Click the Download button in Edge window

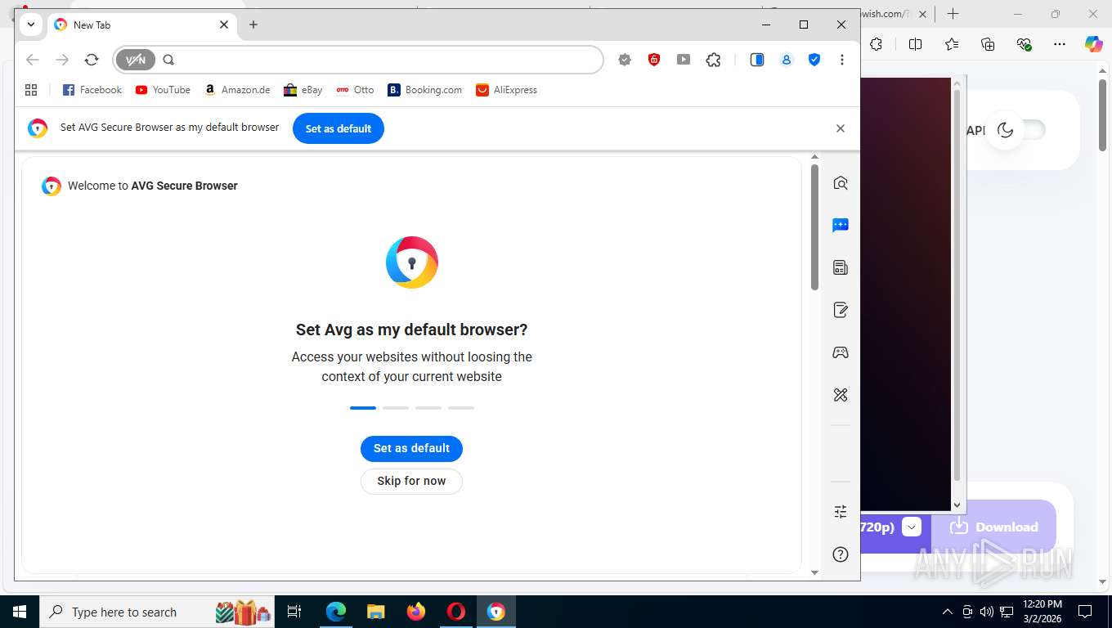point(994,527)
